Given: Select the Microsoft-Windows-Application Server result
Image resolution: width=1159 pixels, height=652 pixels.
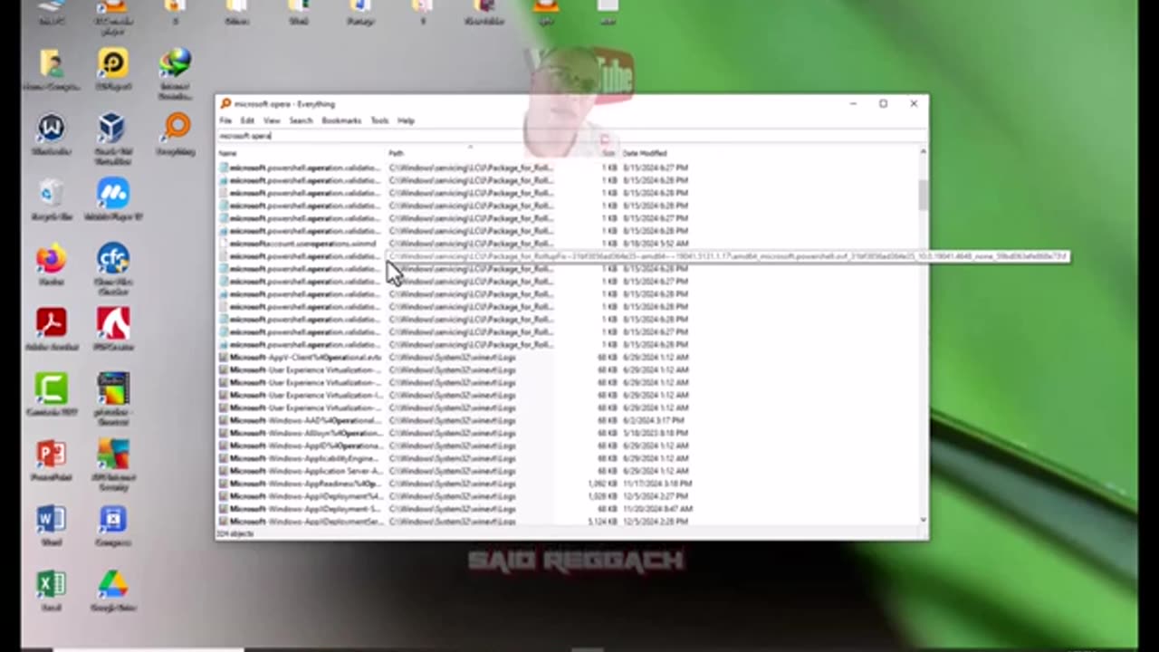Looking at the screenshot, I should [x=305, y=472].
